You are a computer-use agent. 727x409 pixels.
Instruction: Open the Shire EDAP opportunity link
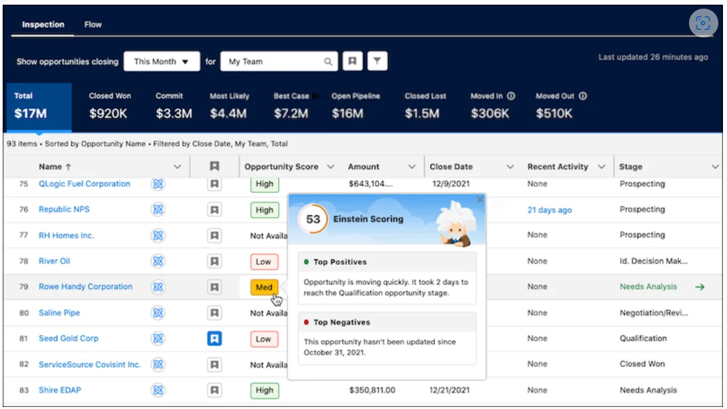[60, 390]
